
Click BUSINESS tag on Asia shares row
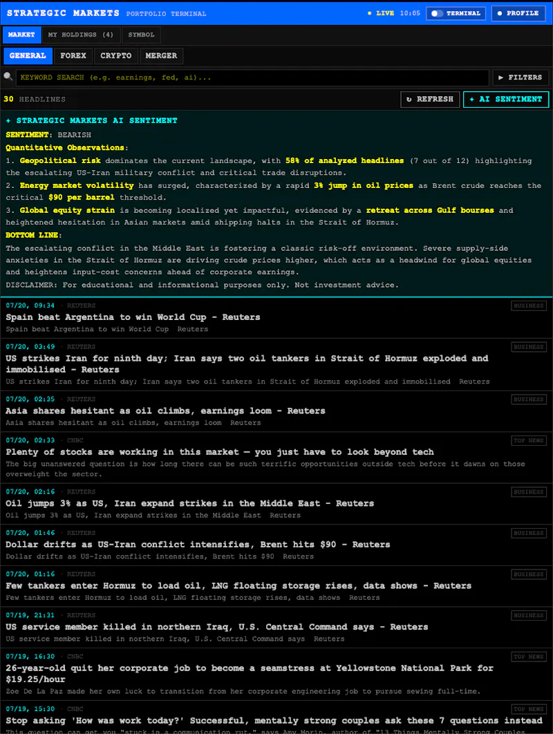pyautogui.click(x=529, y=399)
